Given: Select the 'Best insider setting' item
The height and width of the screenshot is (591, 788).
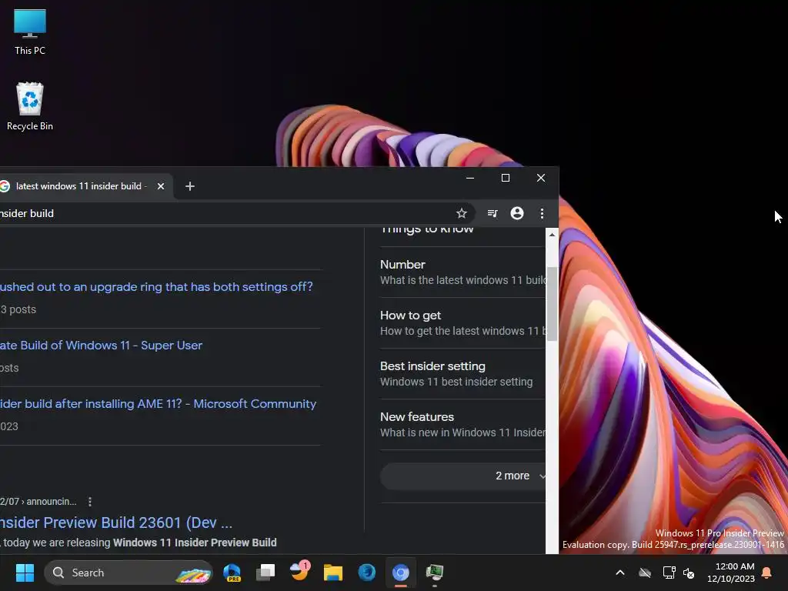Looking at the screenshot, I should pos(462,373).
